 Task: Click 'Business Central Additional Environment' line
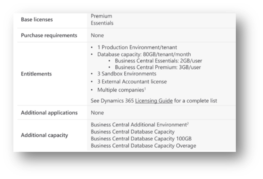(140, 125)
